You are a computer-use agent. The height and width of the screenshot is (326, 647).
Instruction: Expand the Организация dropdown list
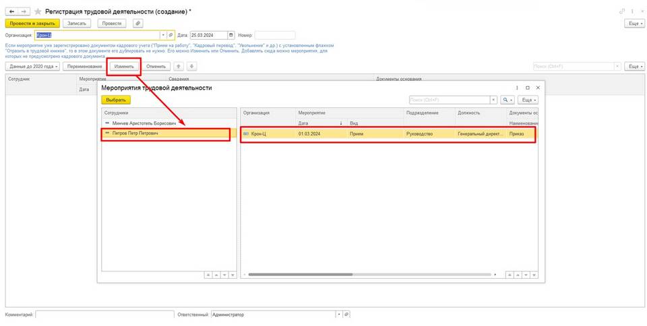click(162, 35)
